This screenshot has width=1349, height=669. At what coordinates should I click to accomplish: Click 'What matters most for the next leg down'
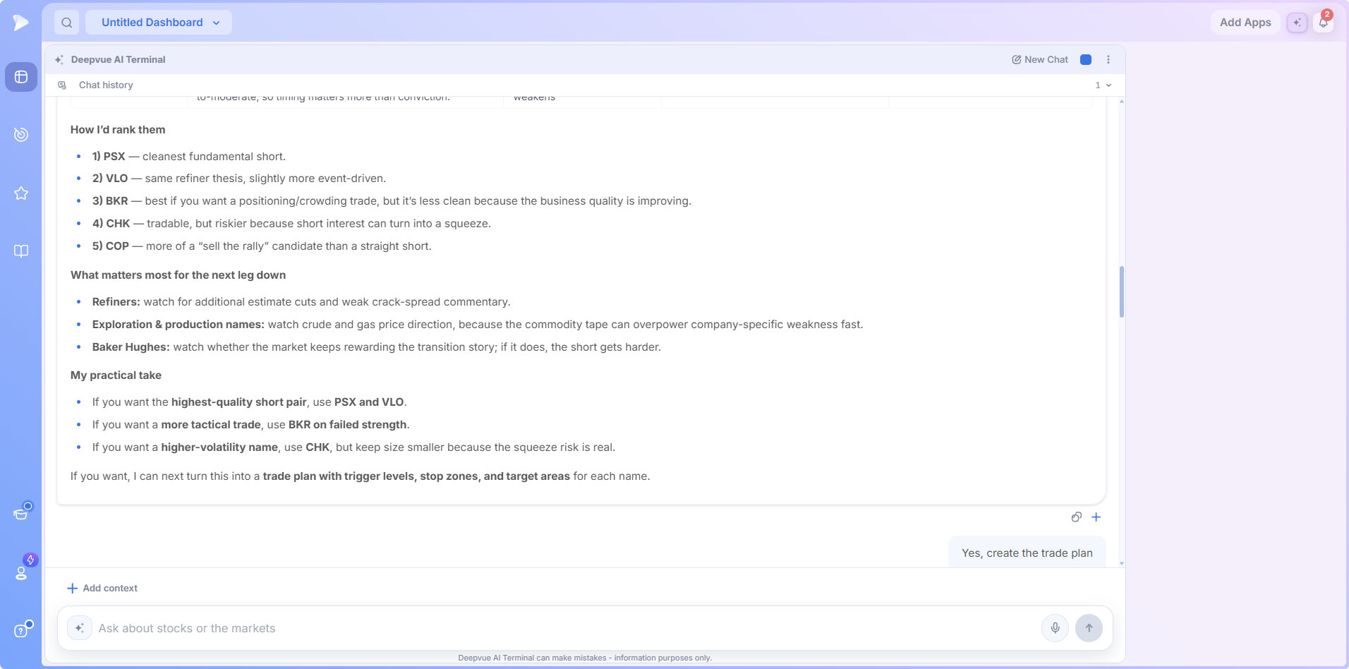(179, 275)
